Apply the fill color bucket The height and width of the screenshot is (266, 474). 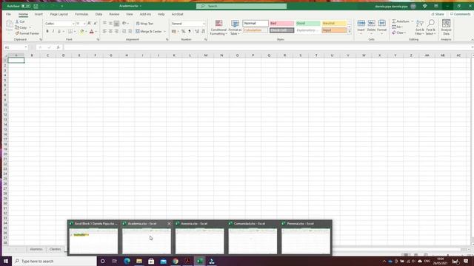click(82, 31)
